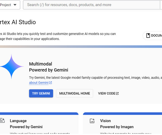Click the Language card icon
This screenshot has width=162, height=135.
click(x=2, y=121)
